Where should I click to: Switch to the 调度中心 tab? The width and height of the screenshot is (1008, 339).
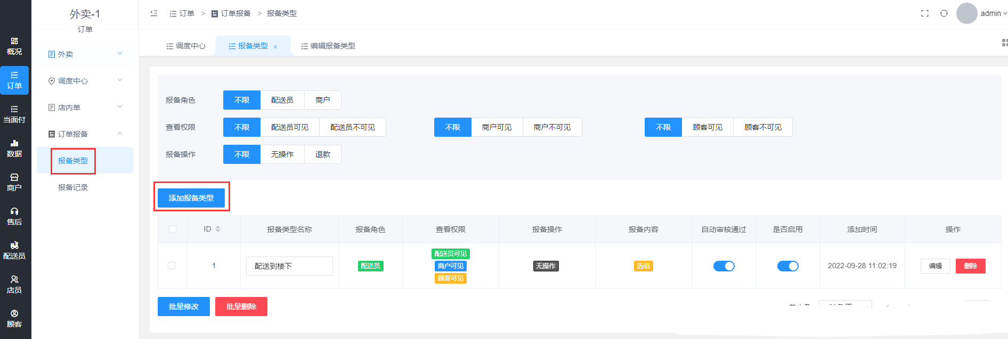click(x=186, y=46)
